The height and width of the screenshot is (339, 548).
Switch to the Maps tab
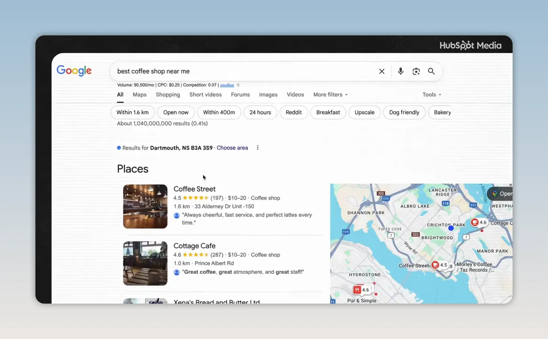pyautogui.click(x=139, y=95)
